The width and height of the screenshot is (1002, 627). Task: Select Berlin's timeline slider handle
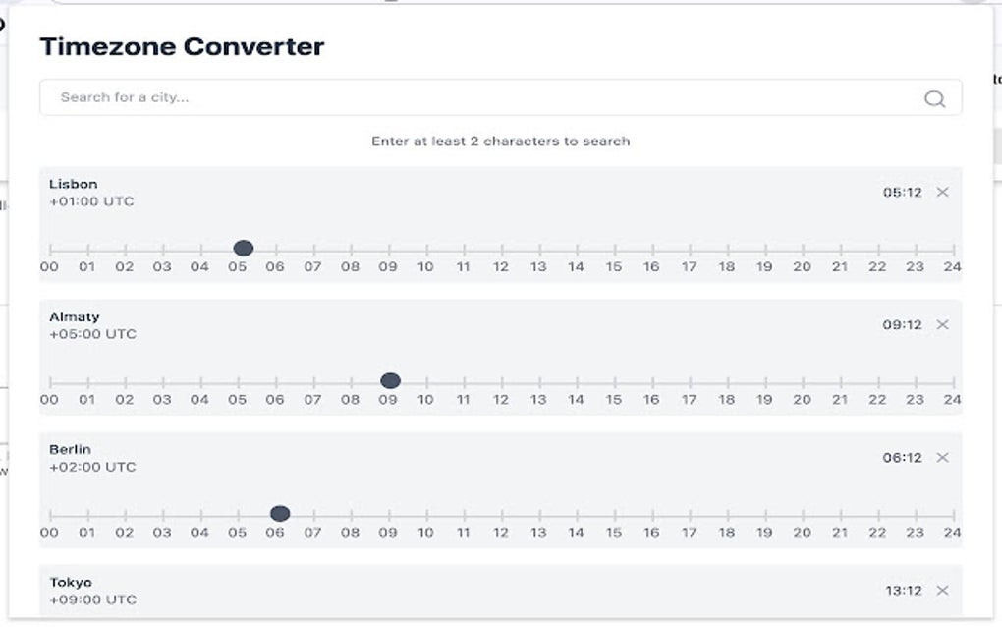click(279, 513)
